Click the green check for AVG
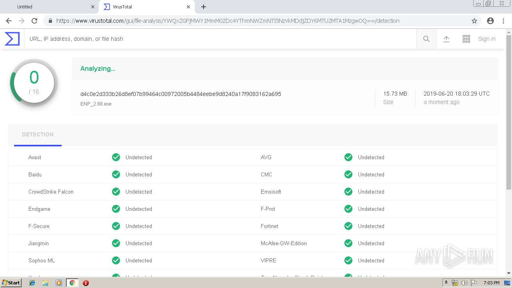The width and height of the screenshot is (512, 288). [348, 157]
